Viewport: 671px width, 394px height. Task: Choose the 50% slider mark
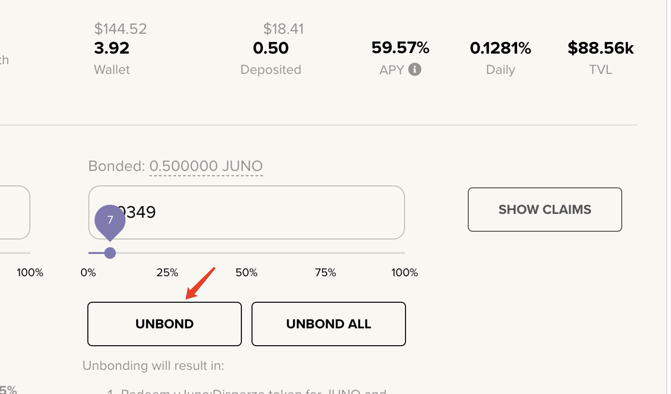pyautogui.click(x=246, y=273)
